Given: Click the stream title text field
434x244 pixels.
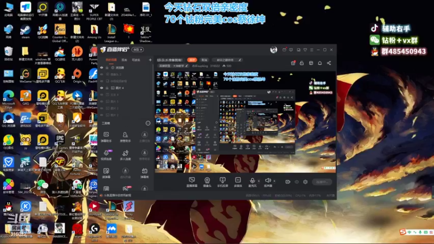Looking at the screenshot, I should [170, 60].
